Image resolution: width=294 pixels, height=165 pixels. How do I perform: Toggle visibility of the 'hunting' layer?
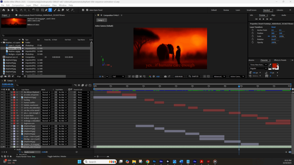[2, 100]
